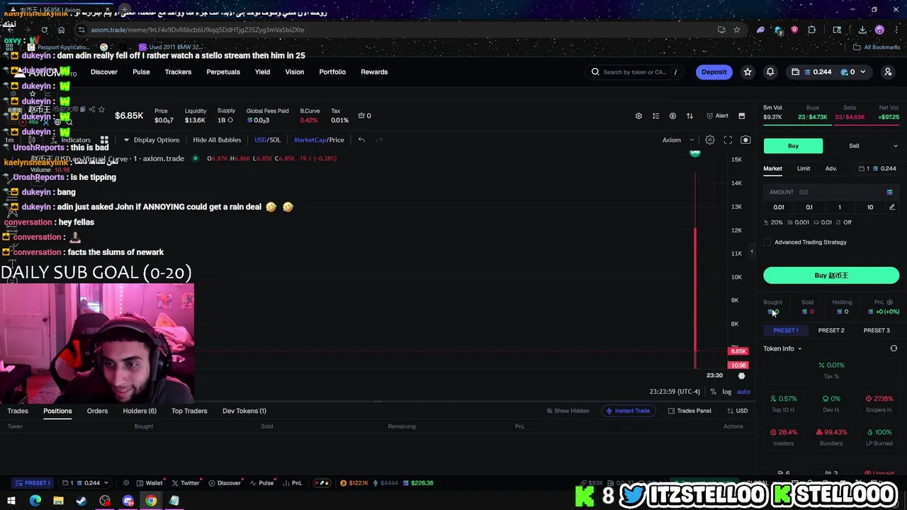Viewport: 907px width, 510px height.
Task: Open chart layout grid icon
Action: 104,140
